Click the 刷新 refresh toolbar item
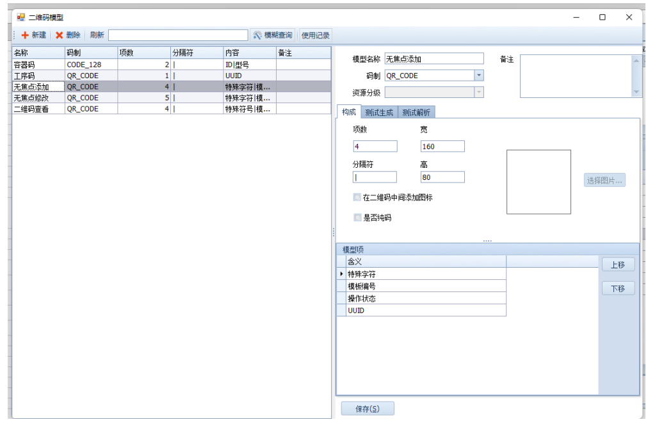This screenshot has height=422, width=648. pos(97,35)
